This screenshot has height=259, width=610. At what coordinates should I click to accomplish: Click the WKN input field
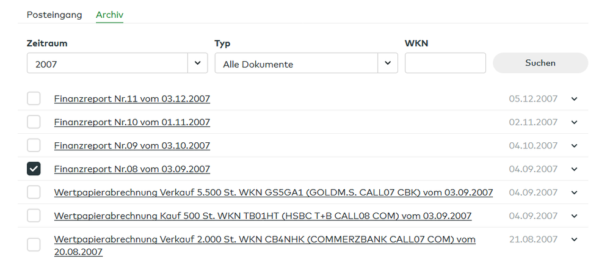[x=445, y=64]
